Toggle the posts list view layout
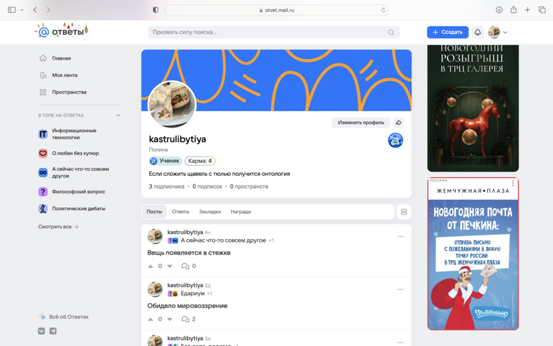Viewport: 553px width, 346px height. tap(404, 211)
